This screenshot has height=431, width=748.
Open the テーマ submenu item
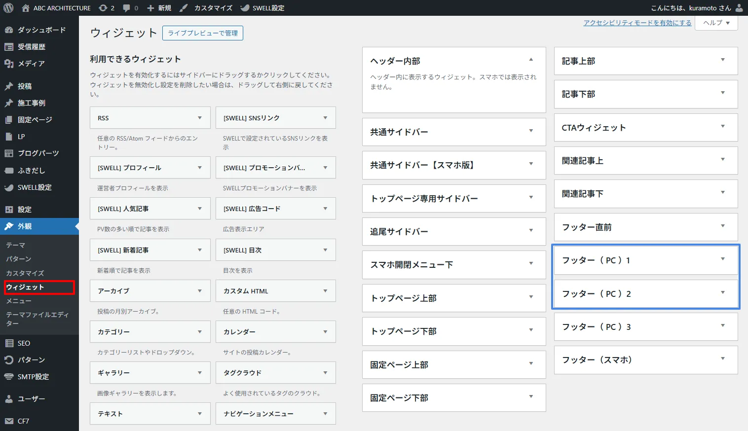pos(15,245)
